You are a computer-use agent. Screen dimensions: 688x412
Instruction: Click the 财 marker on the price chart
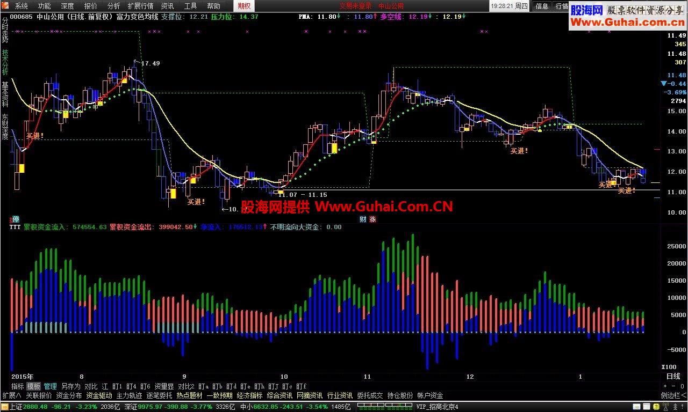pos(363,219)
